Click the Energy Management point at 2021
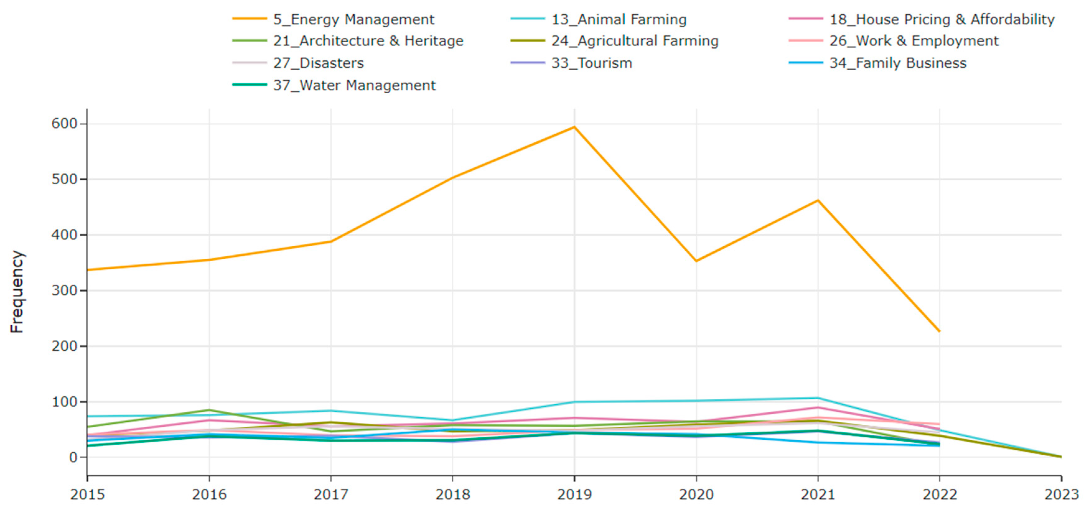 point(818,200)
